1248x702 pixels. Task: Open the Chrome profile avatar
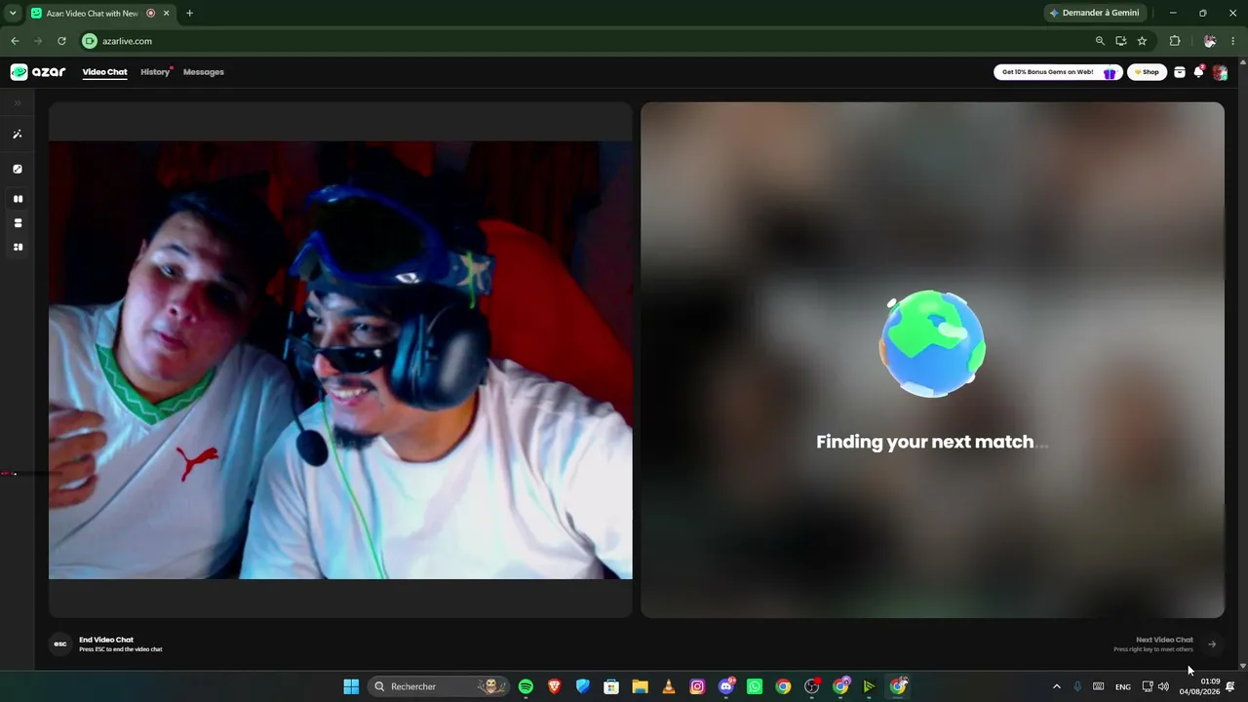point(1210,41)
